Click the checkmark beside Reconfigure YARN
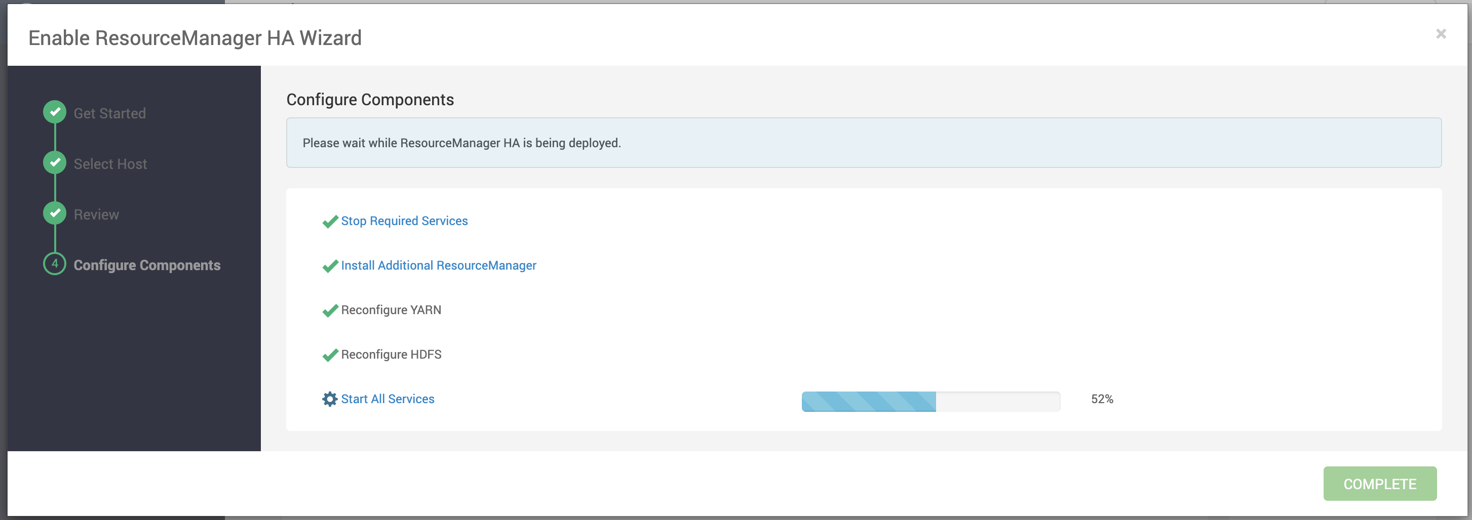The width and height of the screenshot is (1472, 520). click(330, 311)
